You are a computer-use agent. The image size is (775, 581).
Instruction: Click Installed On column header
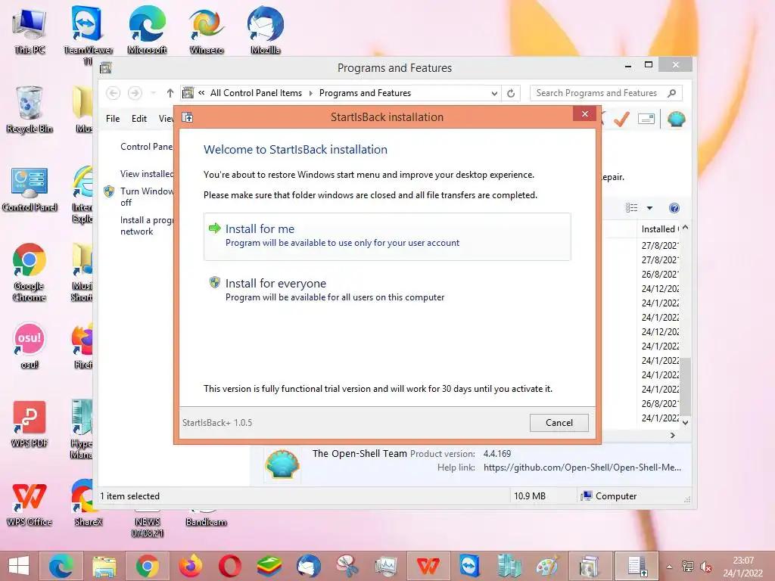click(660, 228)
